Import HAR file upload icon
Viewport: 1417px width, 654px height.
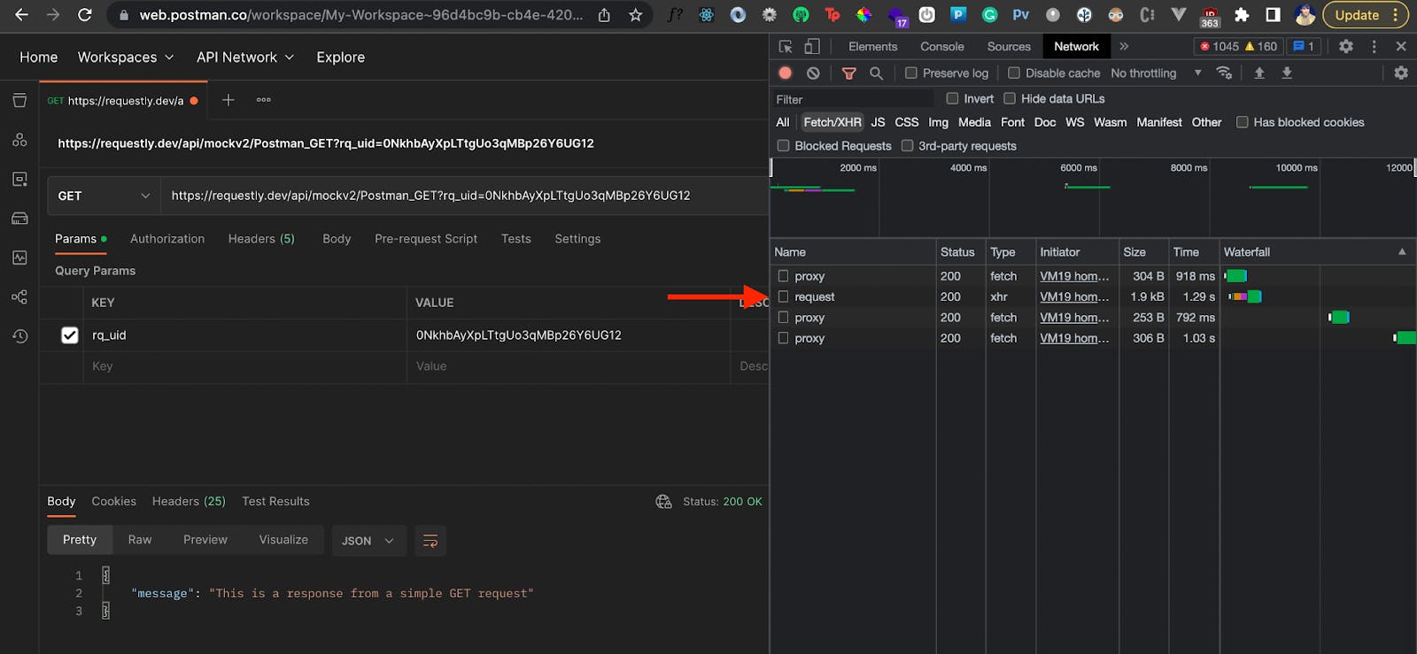pos(1258,73)
